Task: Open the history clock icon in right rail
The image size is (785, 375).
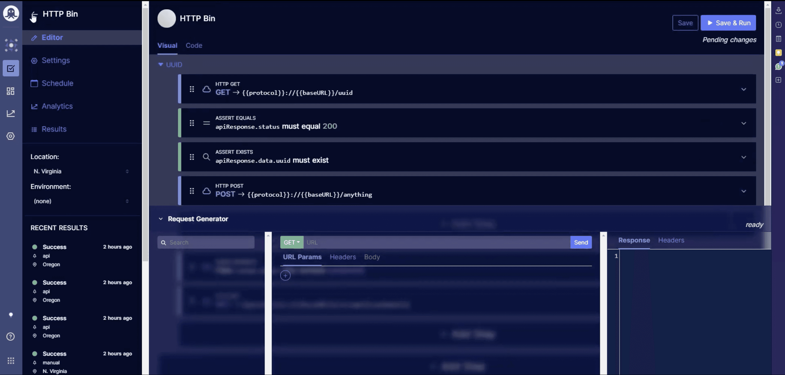Action: click(778, 25)
